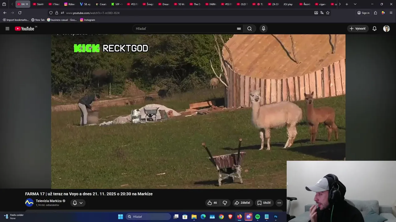Viewport: 396px width, 222px height.
Task: Toggle picture-in-picture icon in address bar
Action: tap(316, 13)
